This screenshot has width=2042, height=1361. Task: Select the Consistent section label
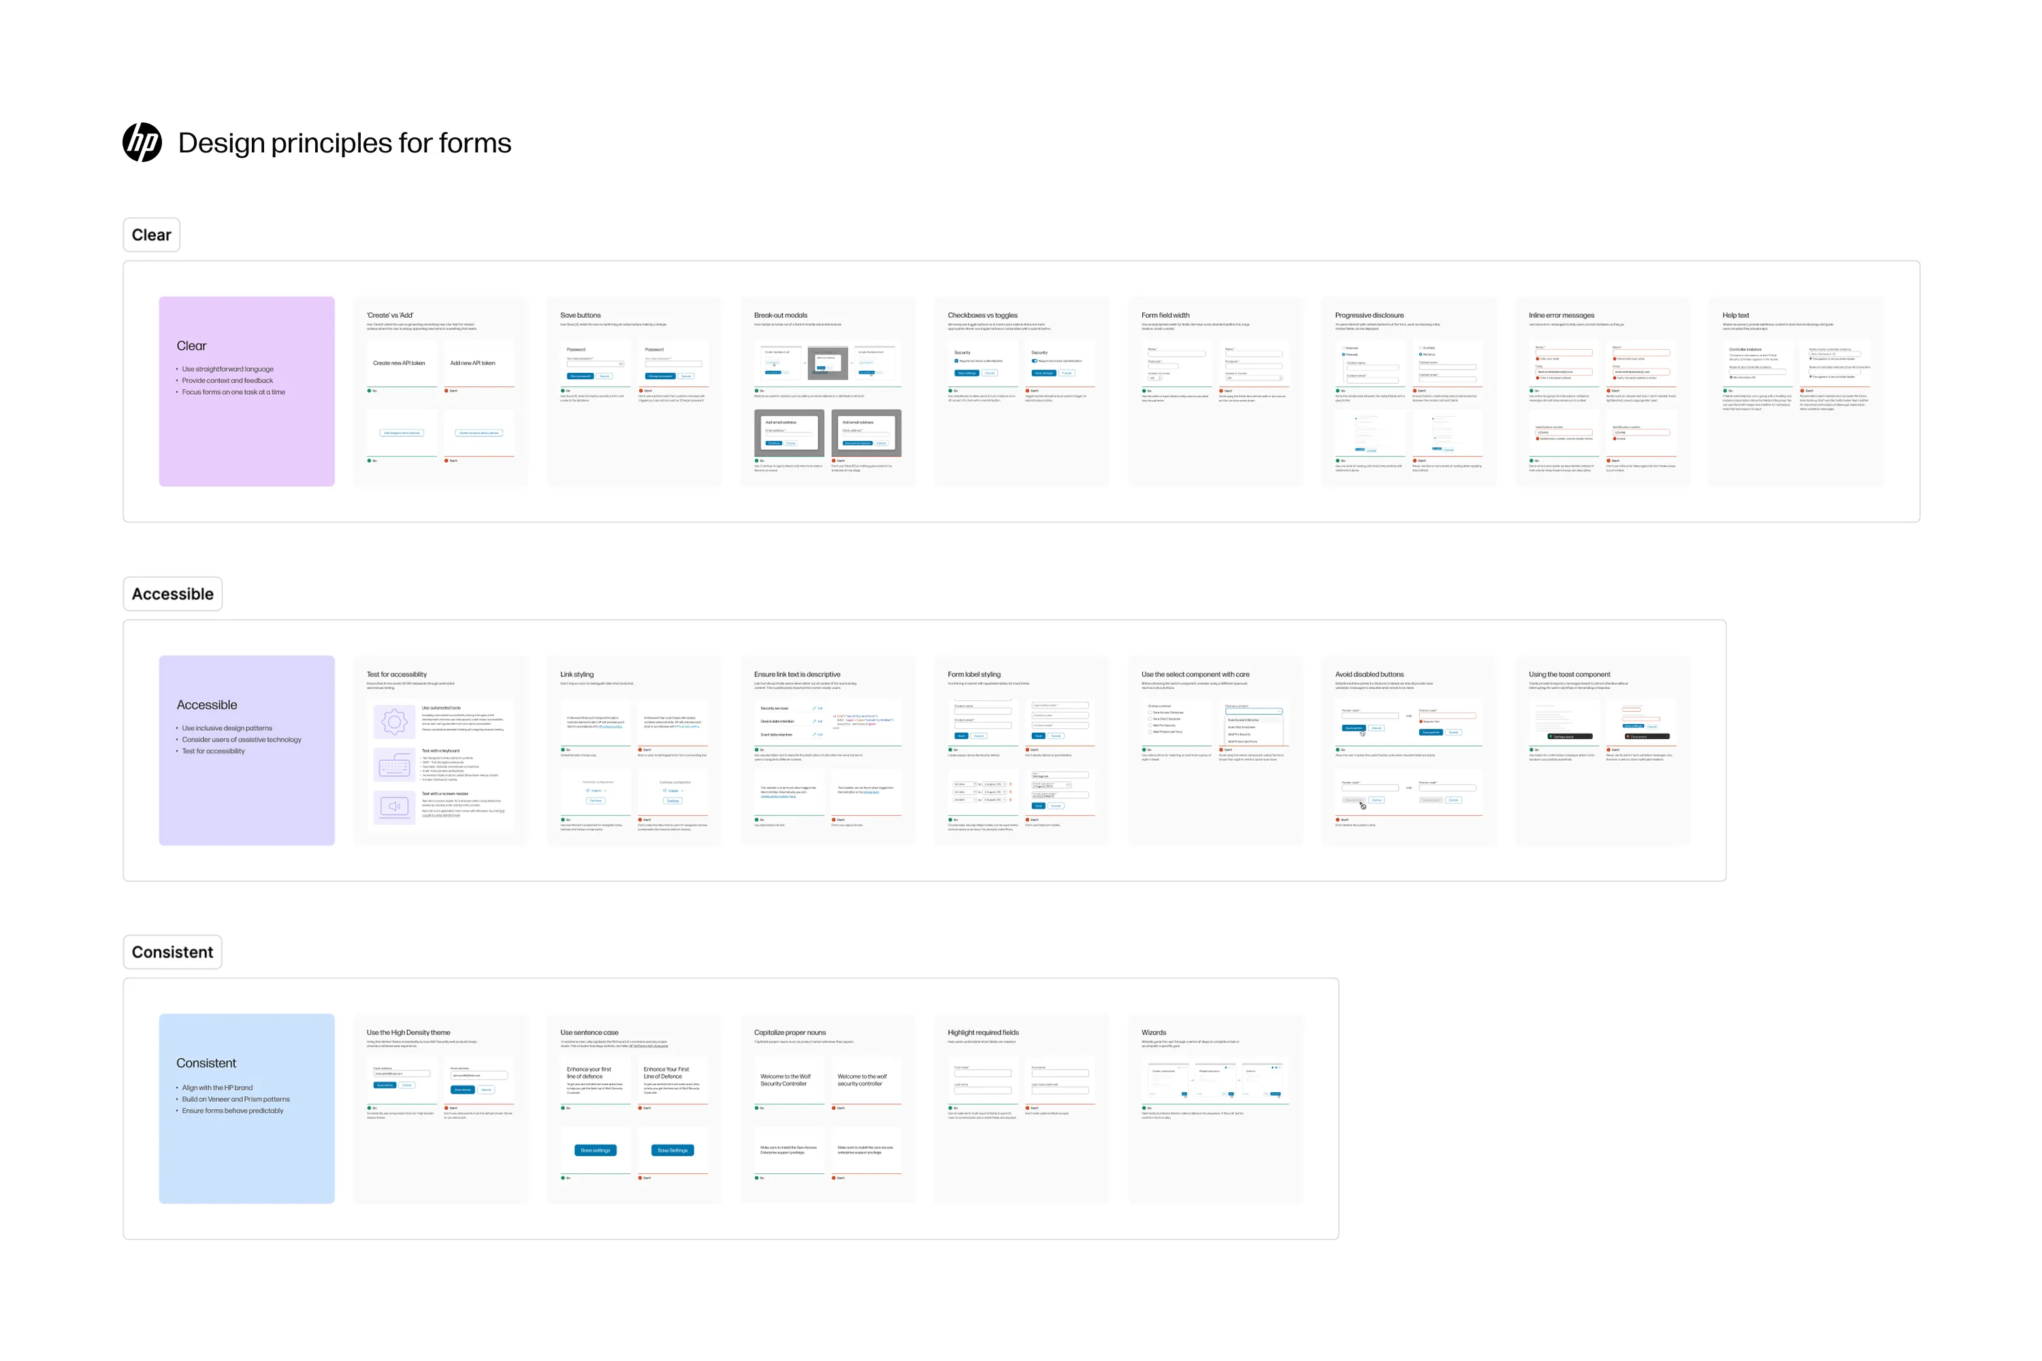pyautogui.click(x=172, y=952)
